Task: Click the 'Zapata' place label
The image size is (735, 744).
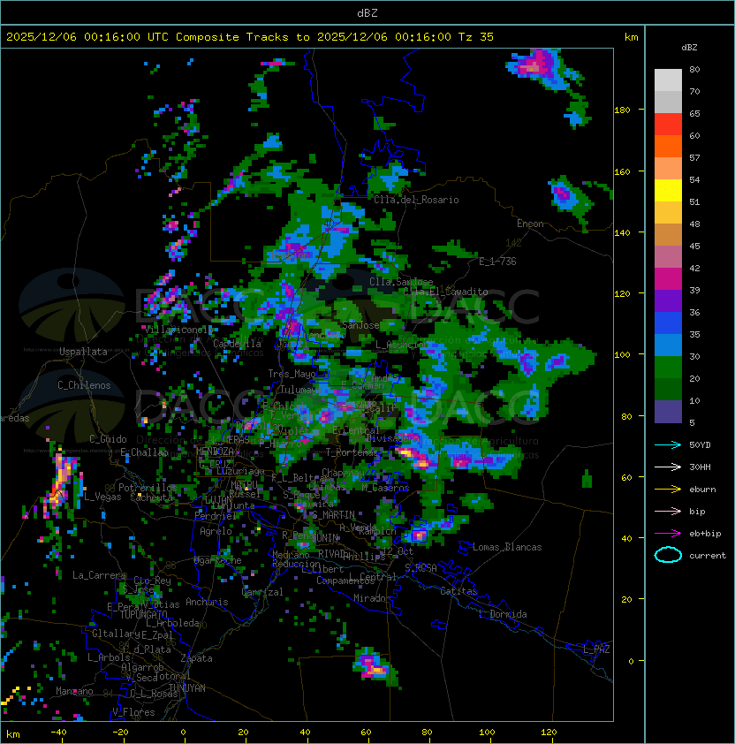Action: tap(196, 658)
